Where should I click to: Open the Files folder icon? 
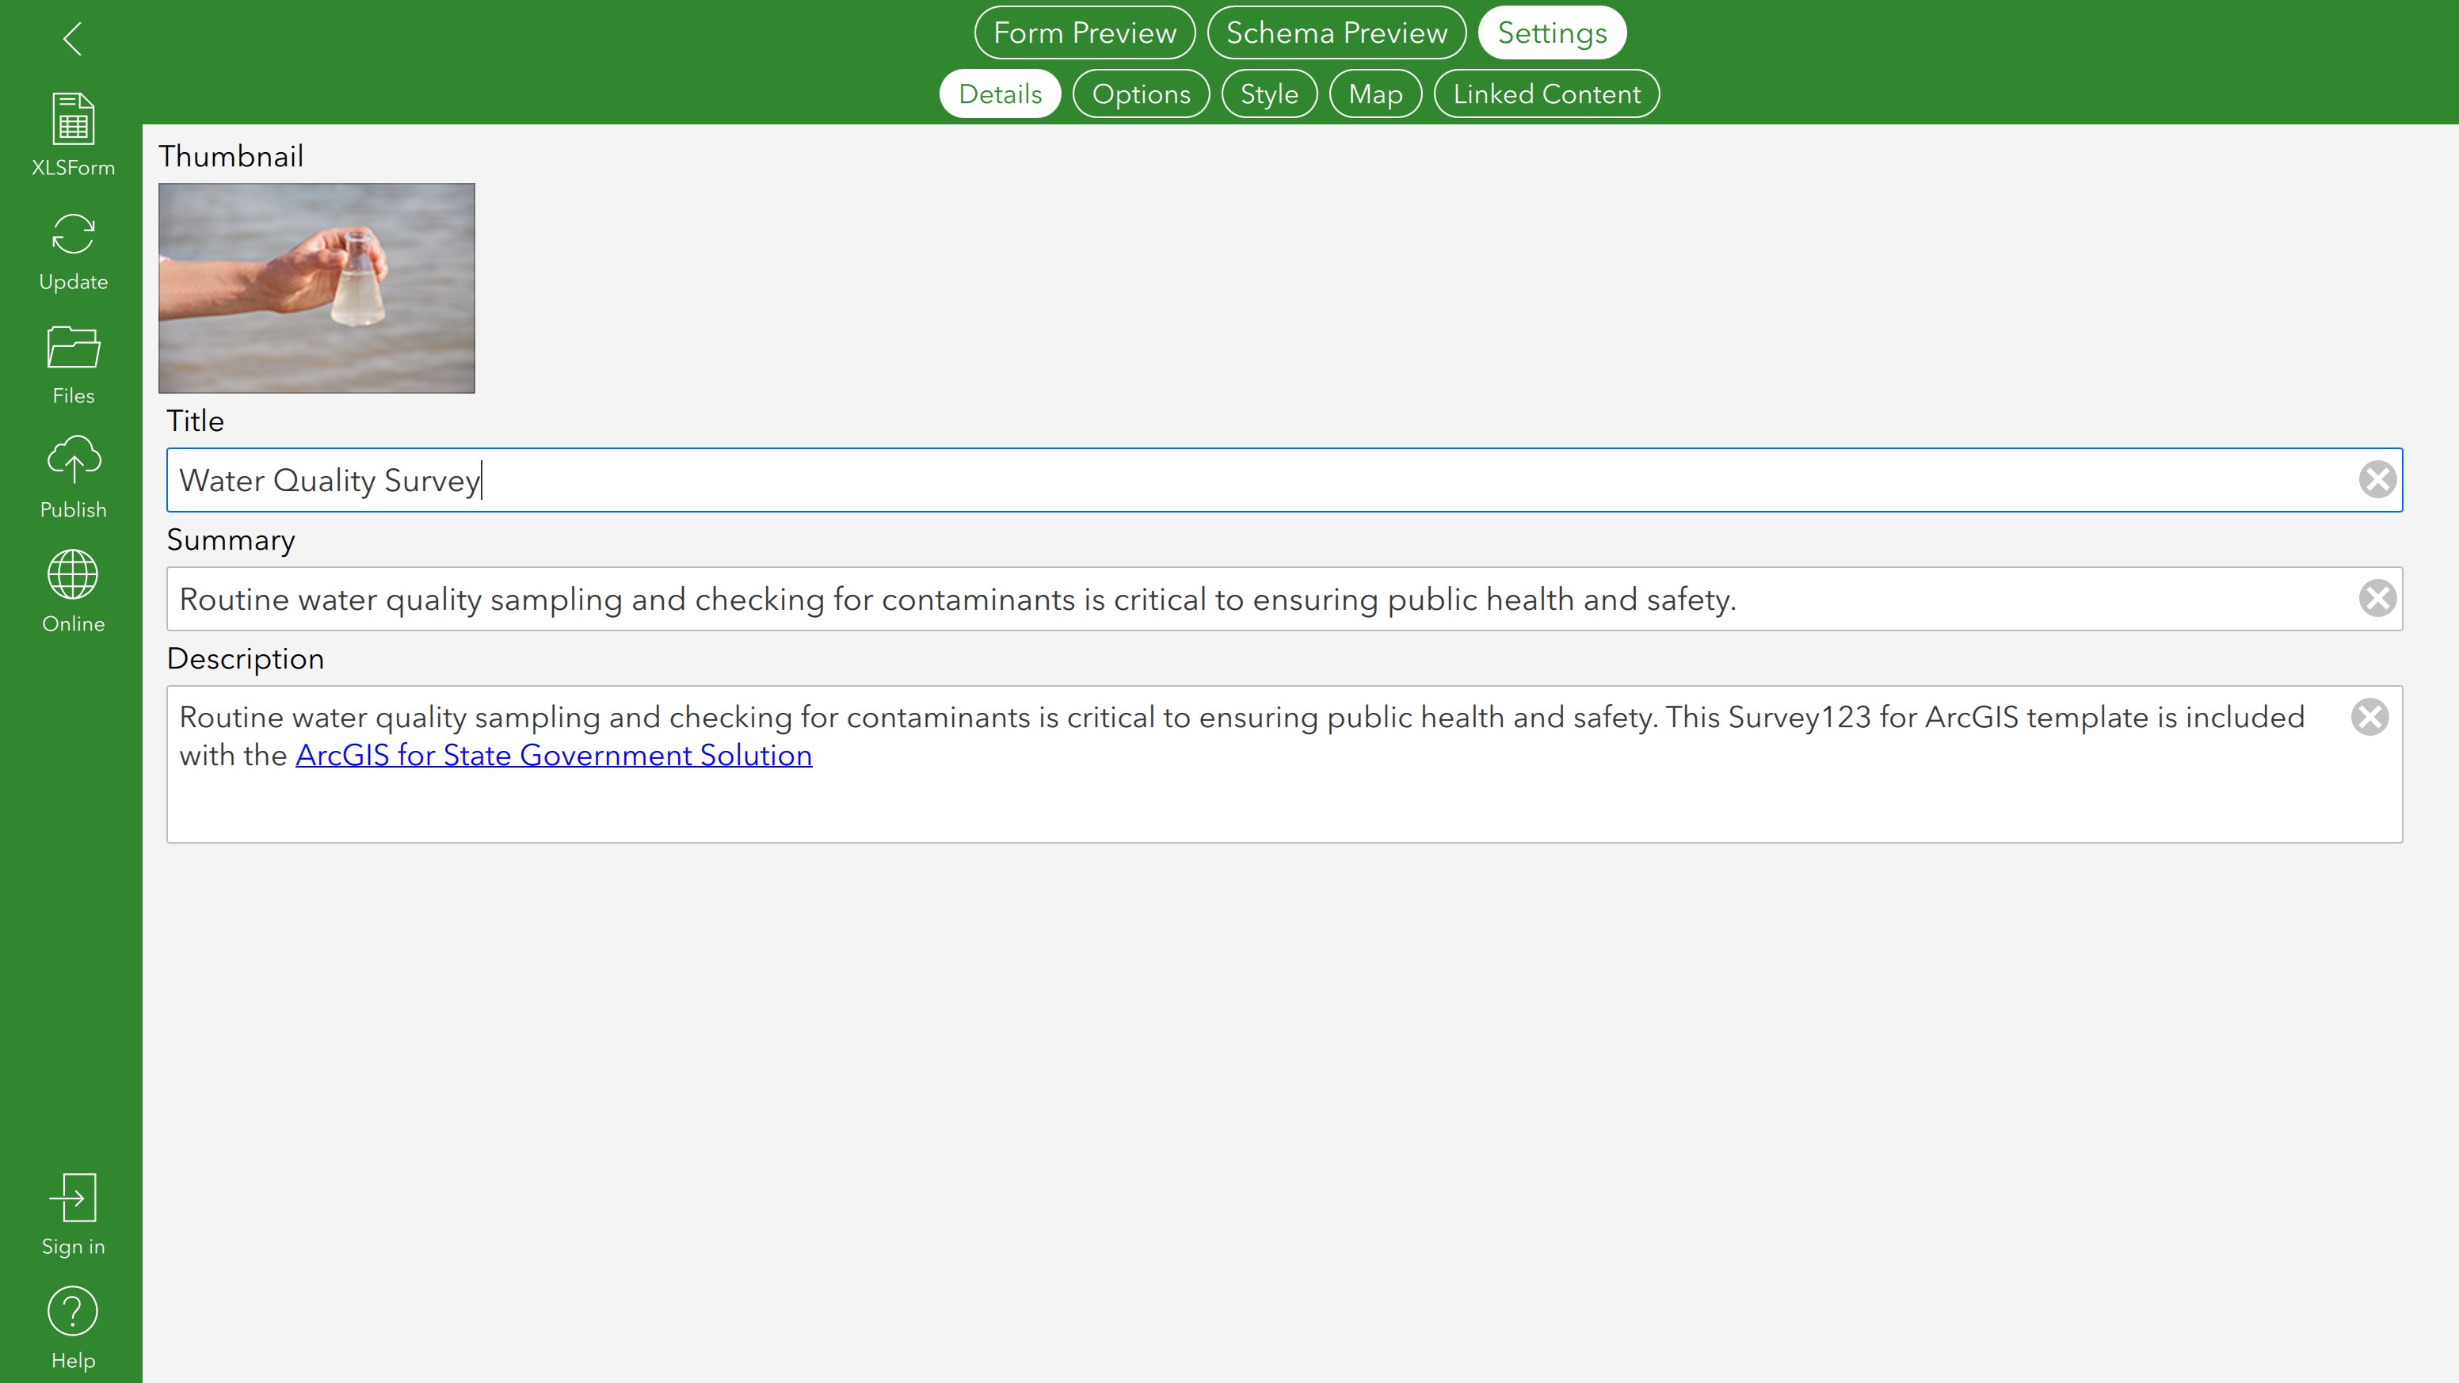tap(73, 348)
